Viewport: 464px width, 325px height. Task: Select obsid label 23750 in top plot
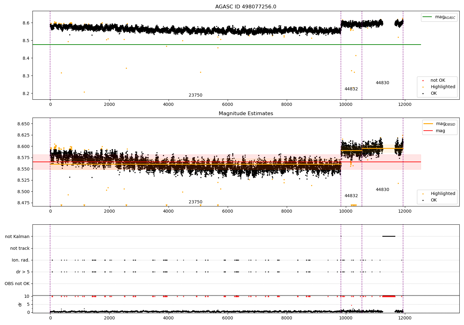tap(195, 95)
